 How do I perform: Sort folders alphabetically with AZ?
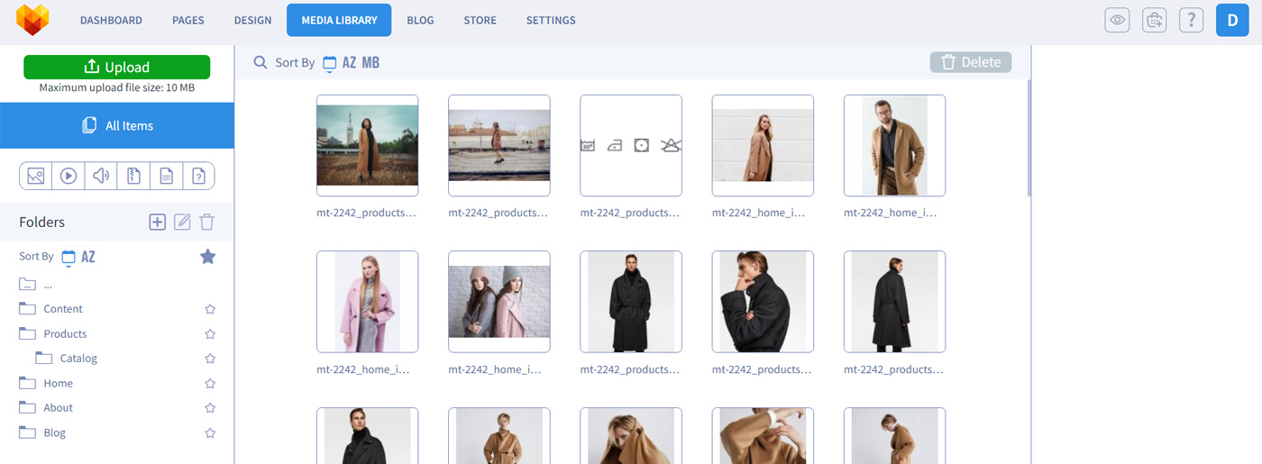pyautogui.click(x=88, y=257)
